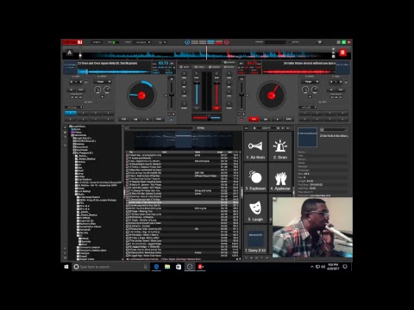This screenshot has height=310, width=414.
Task: Open deck A effect selection dropdown
Action: [102, 82]
